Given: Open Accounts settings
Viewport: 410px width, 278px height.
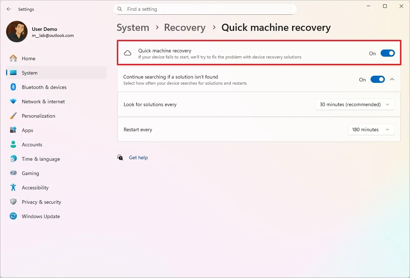Looking at the screenshot, I should click(x=32, y=145).
